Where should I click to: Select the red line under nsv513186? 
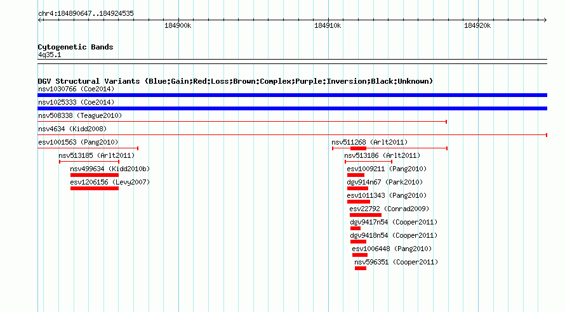click(368, 162)
